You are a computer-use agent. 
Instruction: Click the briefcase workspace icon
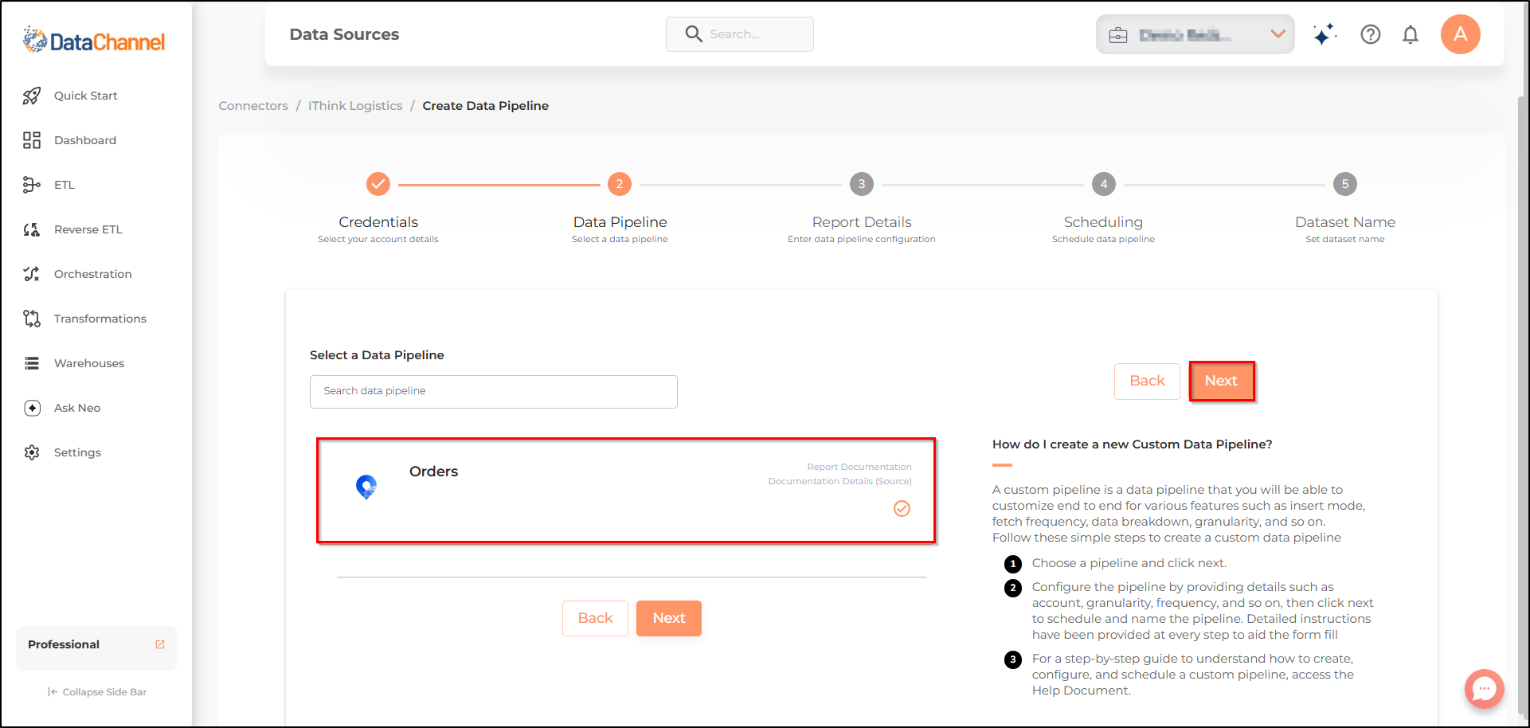pos(1118,35)
